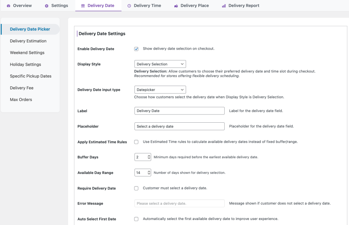Click the Delivery Place icon
The image size is (349, 225).
pos(176,6)
